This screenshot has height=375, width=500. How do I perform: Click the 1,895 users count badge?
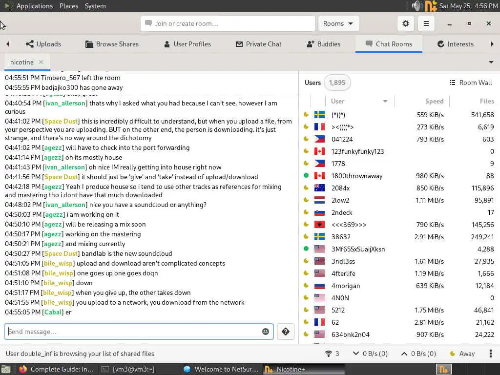(x=337, y=83)
